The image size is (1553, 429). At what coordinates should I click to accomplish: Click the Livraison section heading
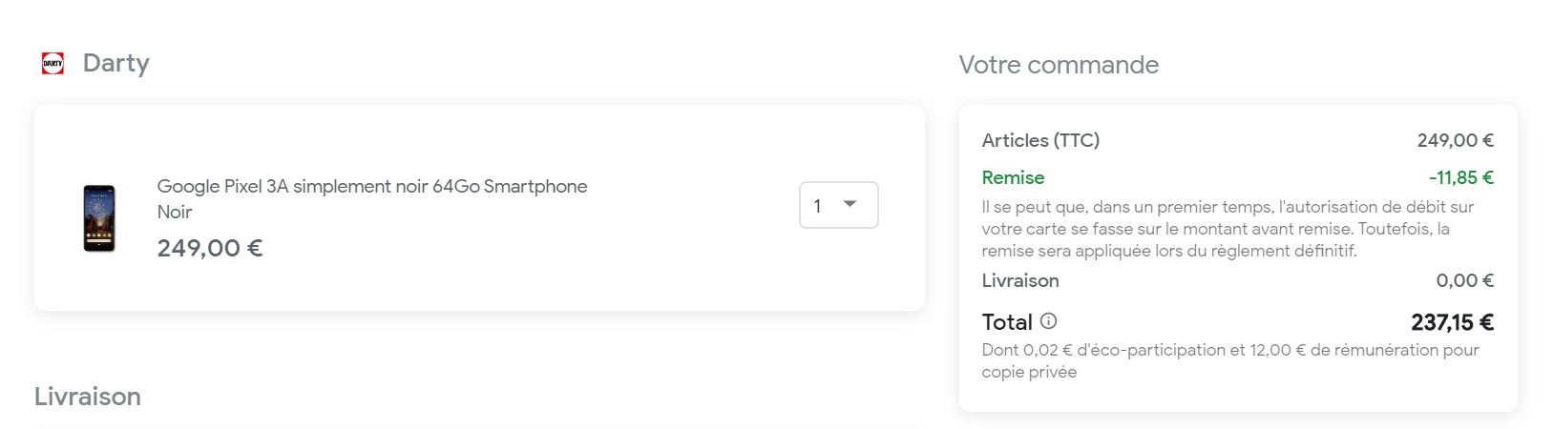[88, 397]
